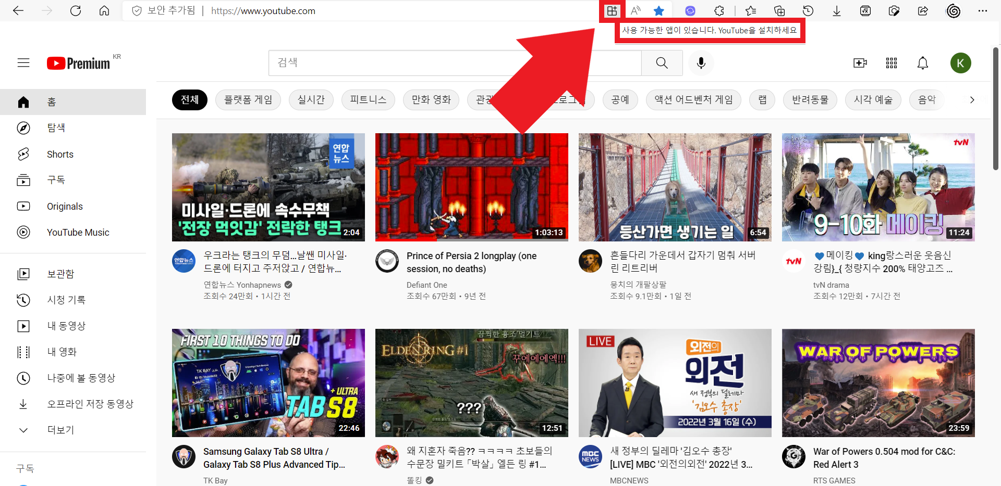Open Defiant One channel link
Viewport: 1001px width, 486px height.
click(427, 285)
